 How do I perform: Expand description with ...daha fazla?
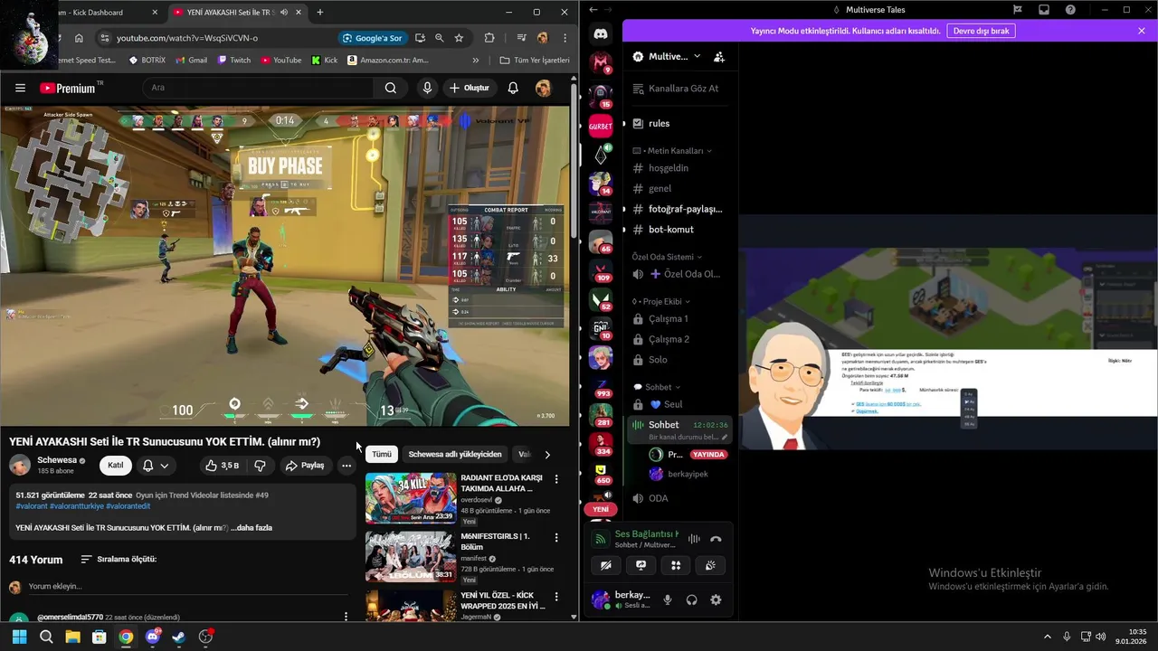pyautogui.click(x=252, y=528)
